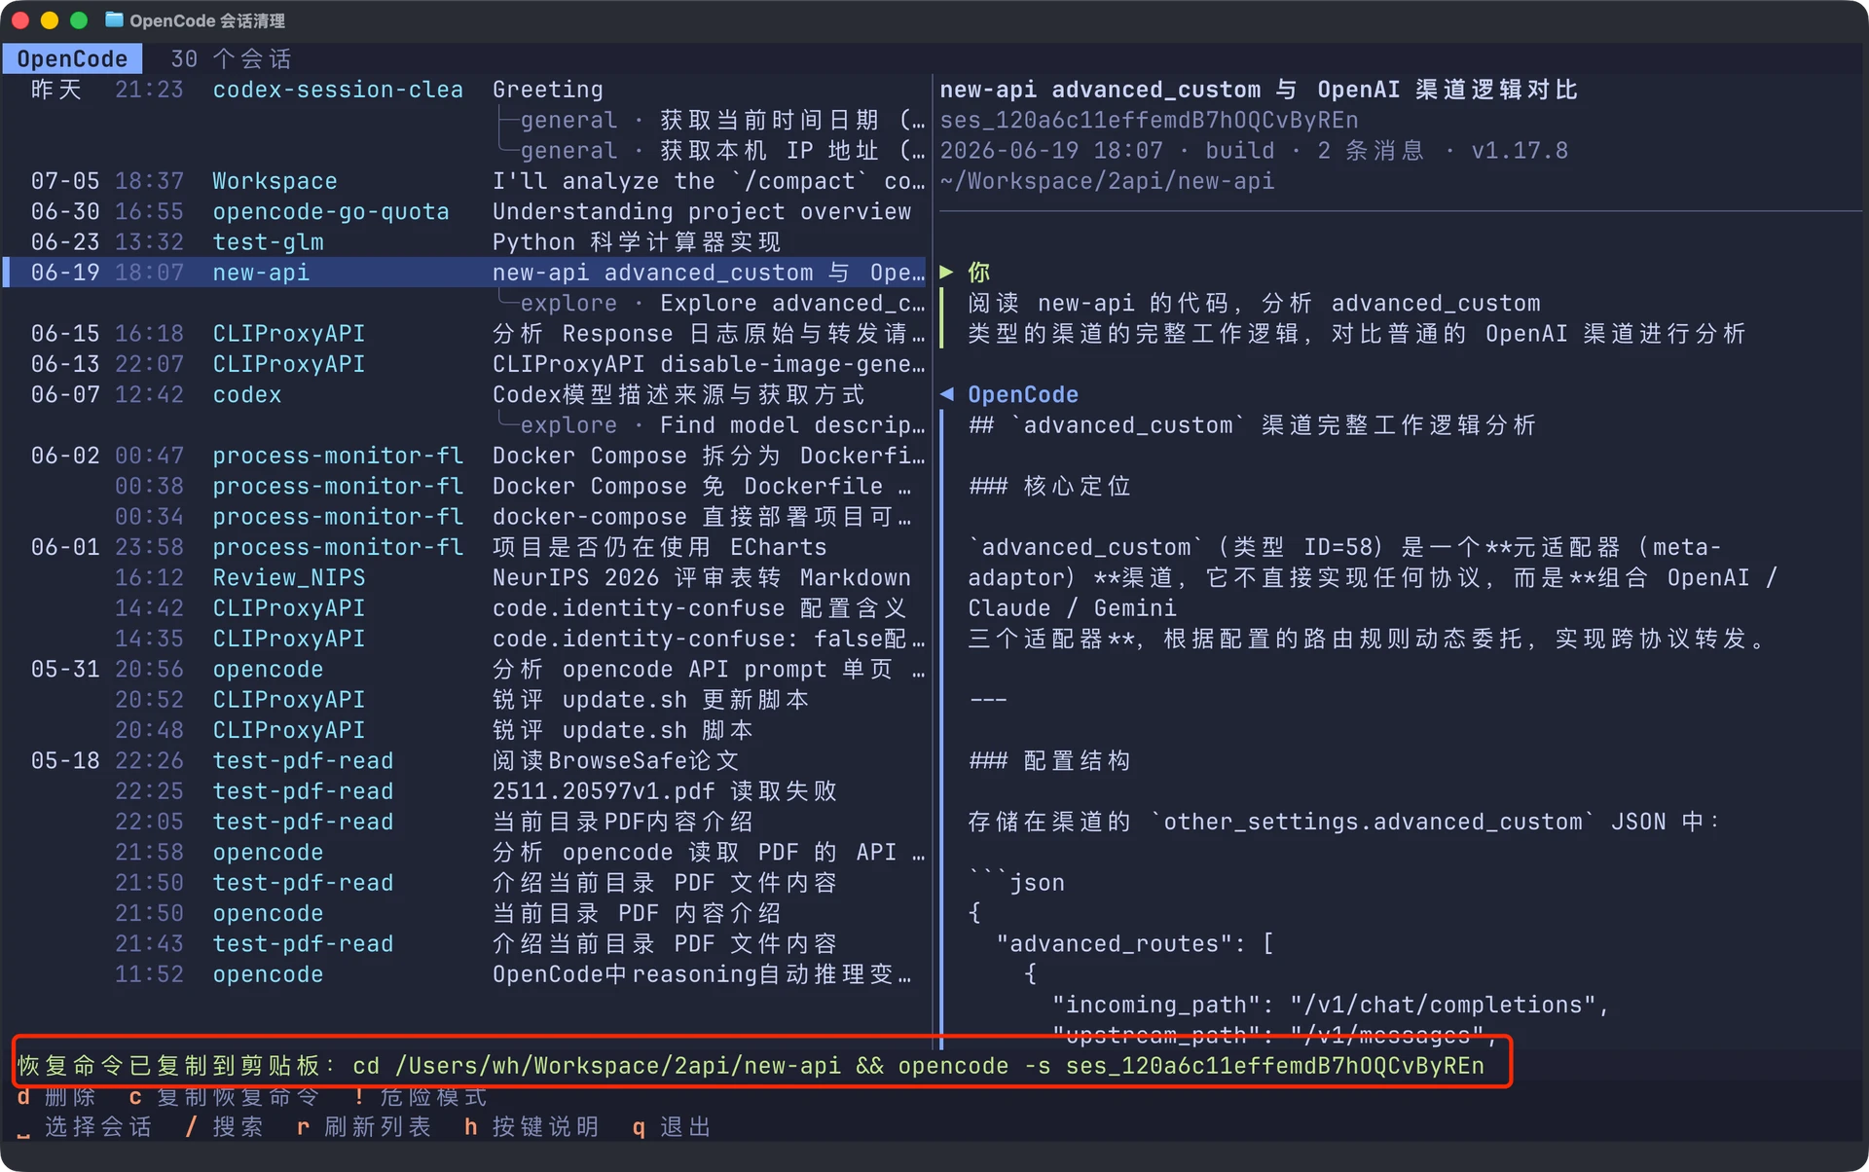This screenshot has width=1869, height=1172.
Task: Select the OpenCode header tab
Action: pos(72,59)
